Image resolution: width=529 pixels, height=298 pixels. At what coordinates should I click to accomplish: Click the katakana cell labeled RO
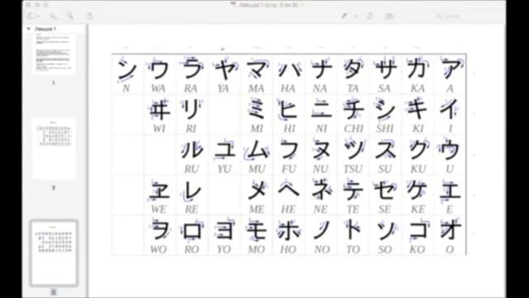192,235
